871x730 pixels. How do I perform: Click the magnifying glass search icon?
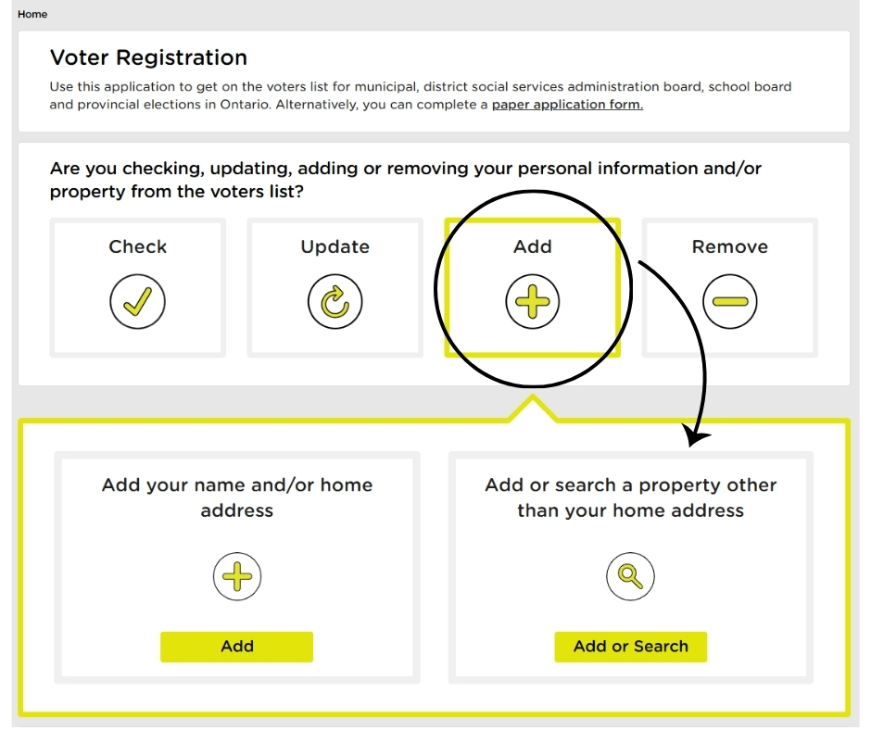(630, 576)
